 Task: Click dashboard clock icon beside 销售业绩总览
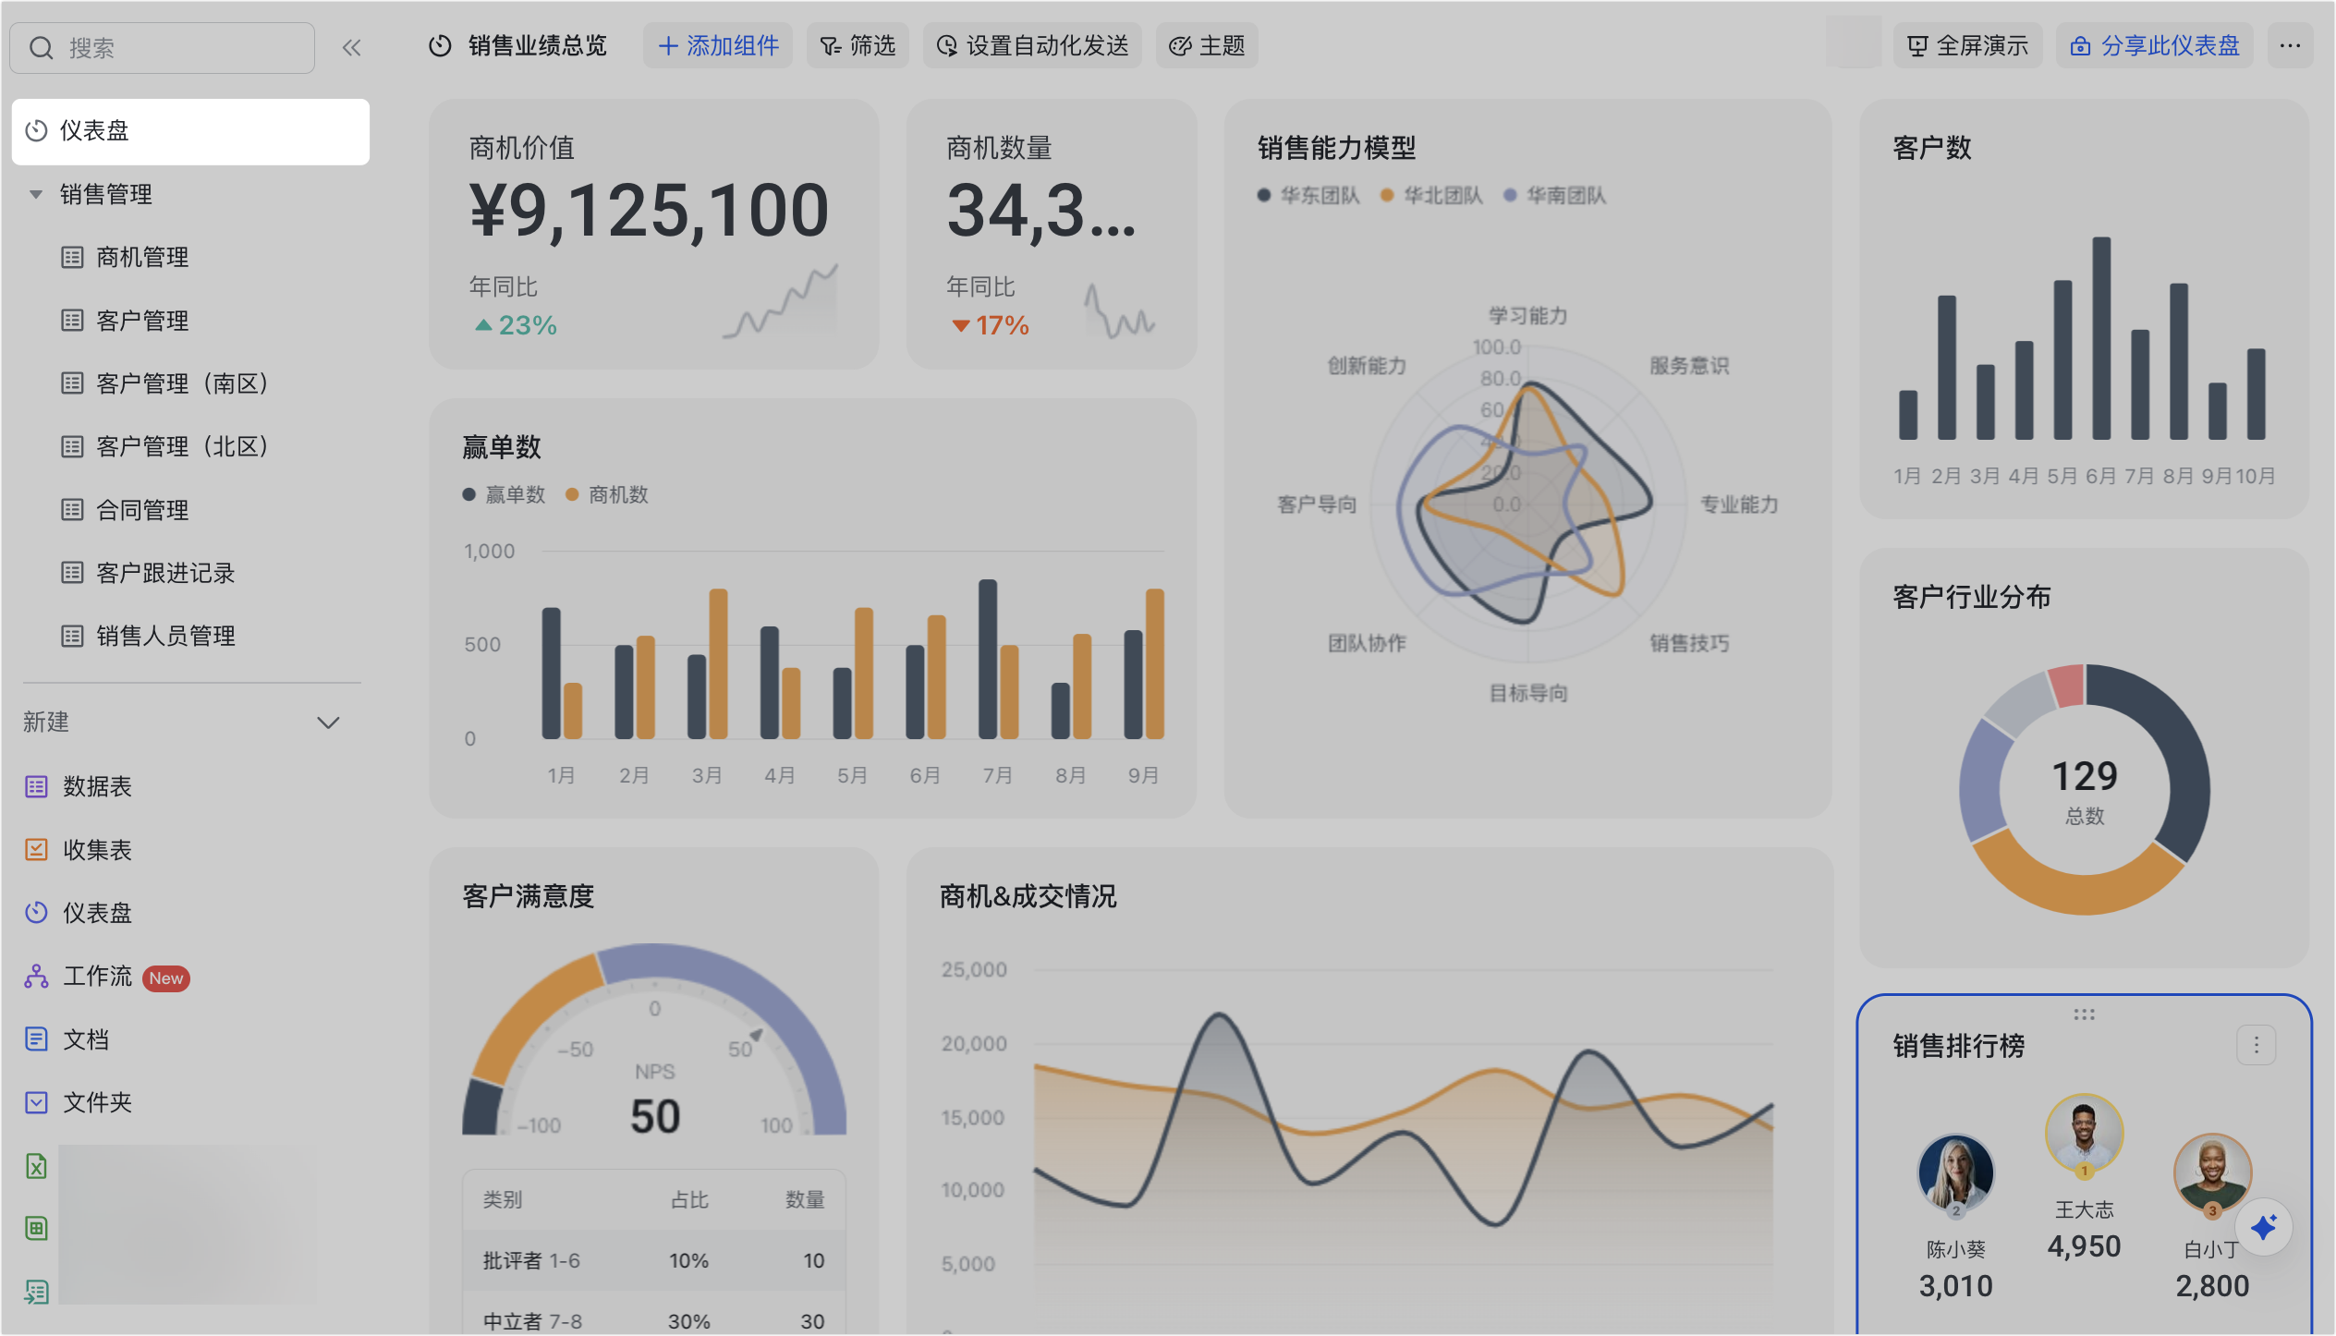tap(440, 46)
